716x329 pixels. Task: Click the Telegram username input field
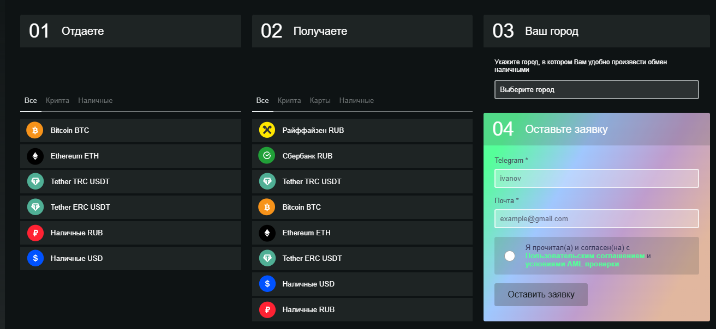pos(596,178)
